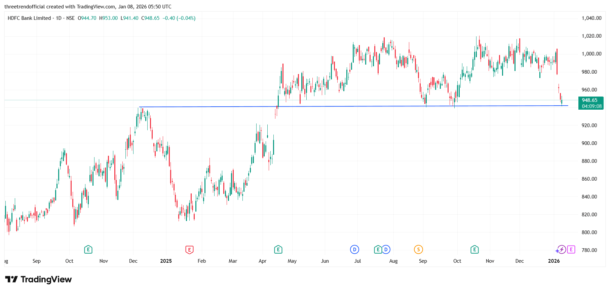Click the bar countdown timer 04:09:08

(592, 106)
